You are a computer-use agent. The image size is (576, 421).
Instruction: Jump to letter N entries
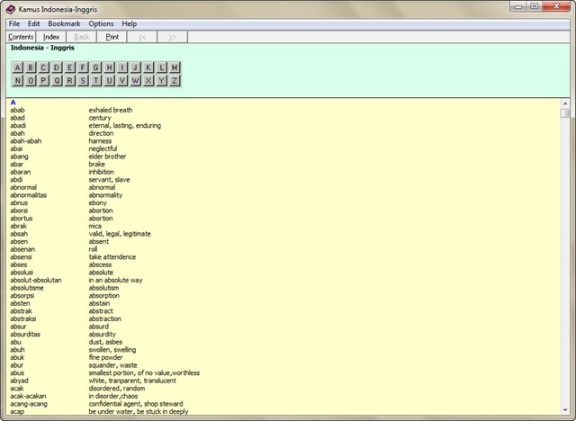(x=17, y=81)
